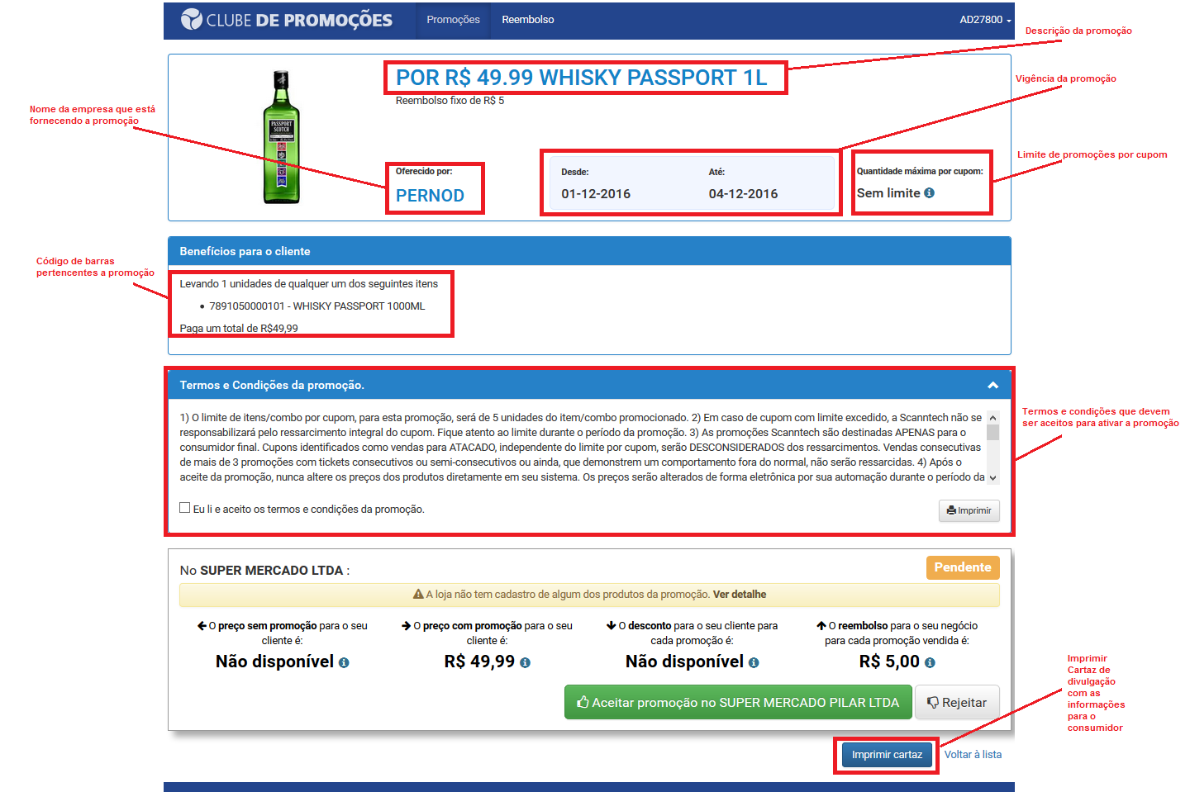Check the Eu li e aceito os termos checkbox
This screenshot has width=1190, height=792.
click(185, 508)
